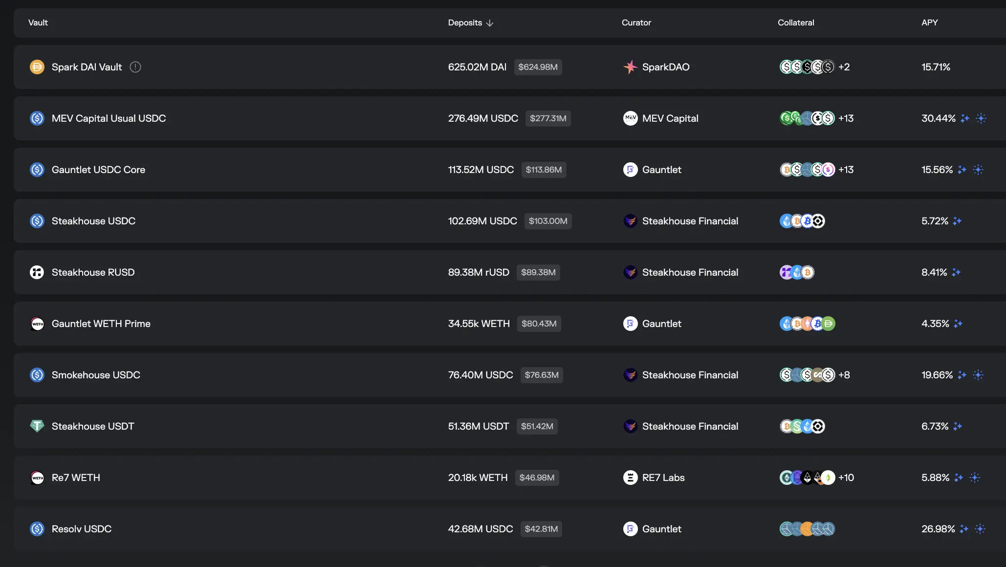The image size is (1006, 567).
Task: Click the Steakhouse RUSD token icon
Action: [37, 272]
